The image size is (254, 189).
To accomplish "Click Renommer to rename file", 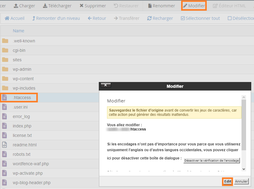I will point(162,6).
